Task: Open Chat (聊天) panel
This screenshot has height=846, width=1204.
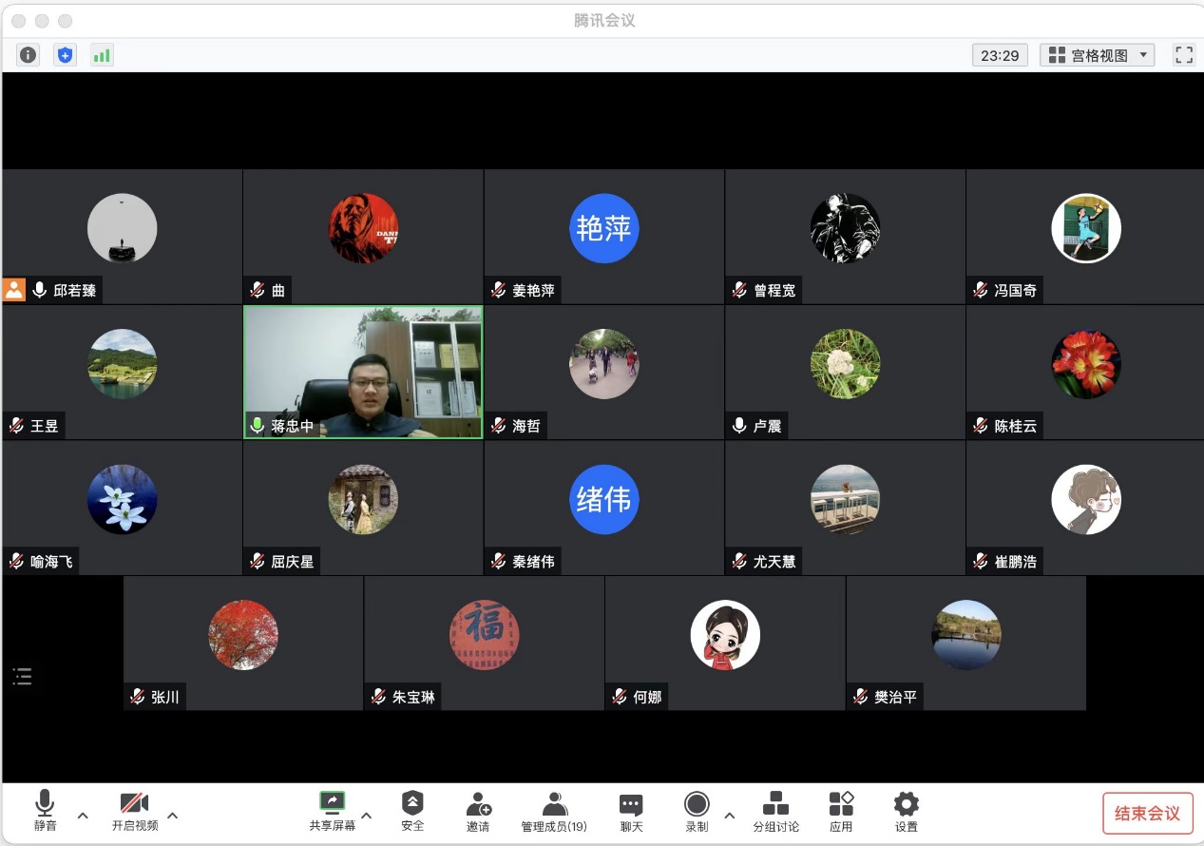Action: (631, 812)
